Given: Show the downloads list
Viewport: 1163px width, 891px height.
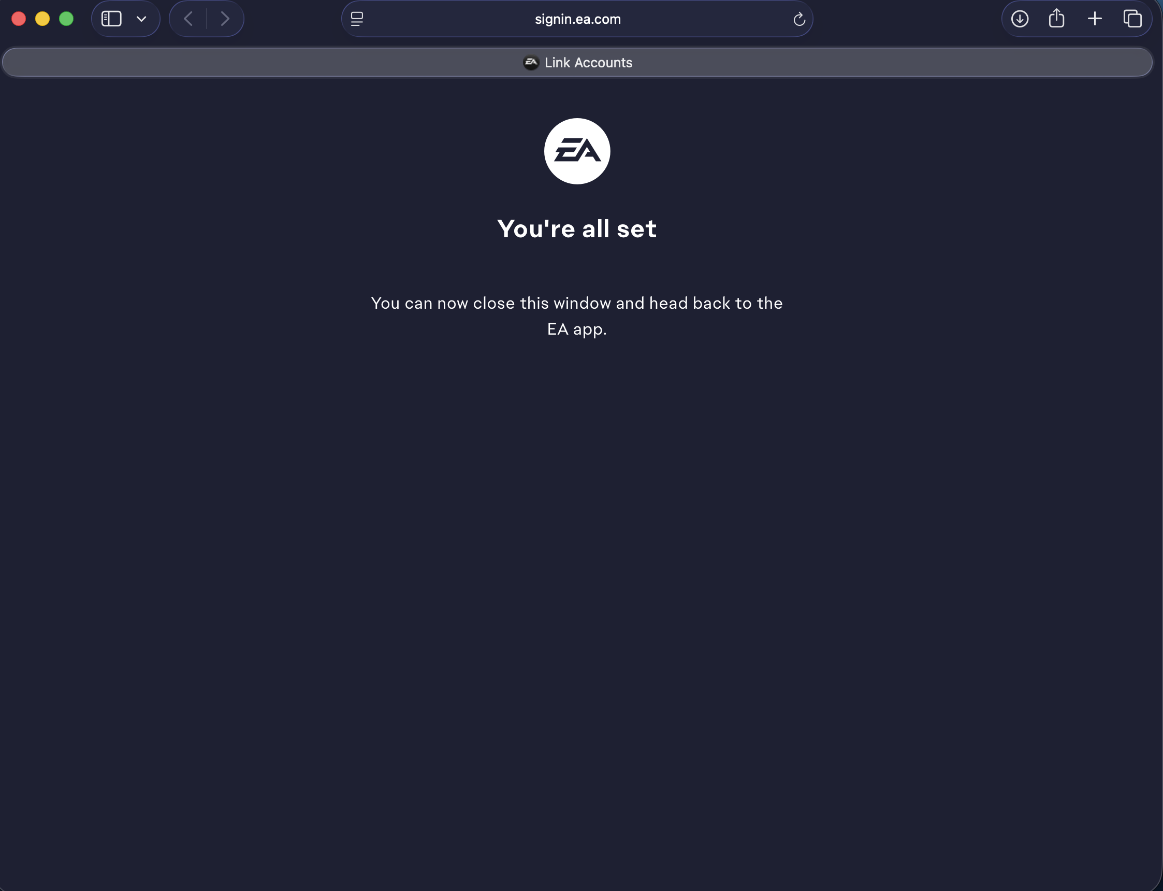Looking at the screenshot, I should pyautogui.click(x=1020, y=19).
